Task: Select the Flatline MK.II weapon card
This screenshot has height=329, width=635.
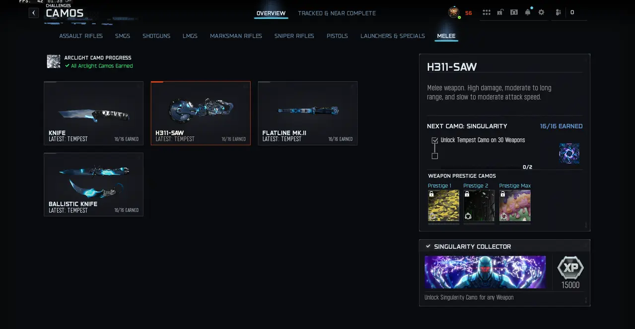Action: 307,113
